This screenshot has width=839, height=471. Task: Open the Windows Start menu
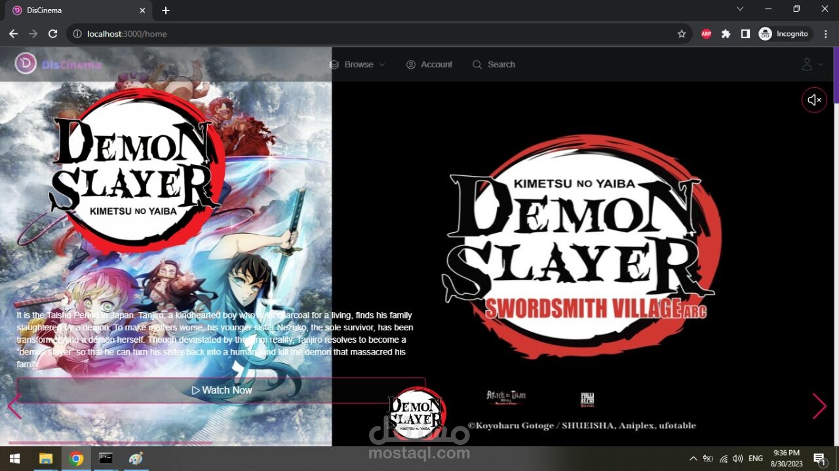14,459
